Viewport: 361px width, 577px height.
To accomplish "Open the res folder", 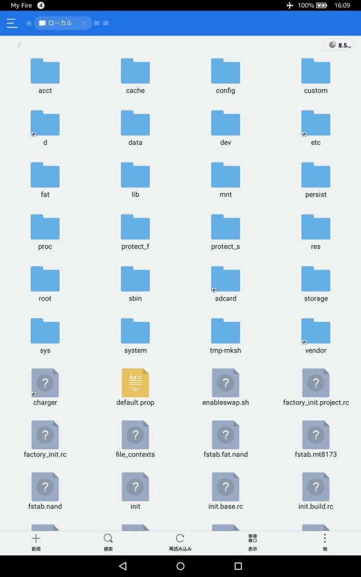I will click(316, 232).
